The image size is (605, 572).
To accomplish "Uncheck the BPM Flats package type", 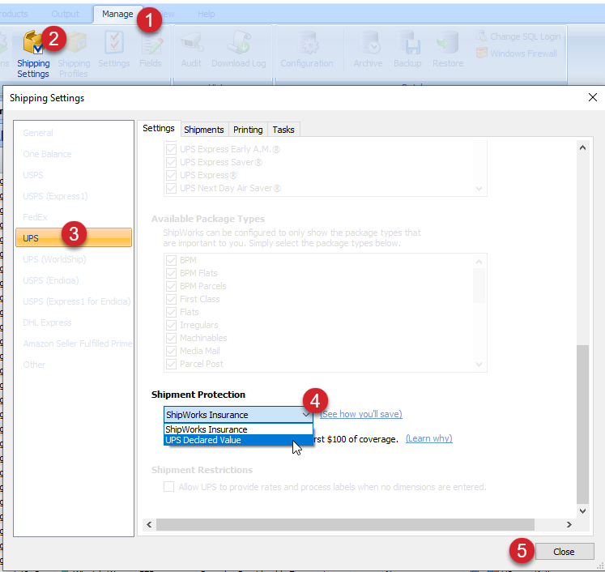I will point(172,273).
